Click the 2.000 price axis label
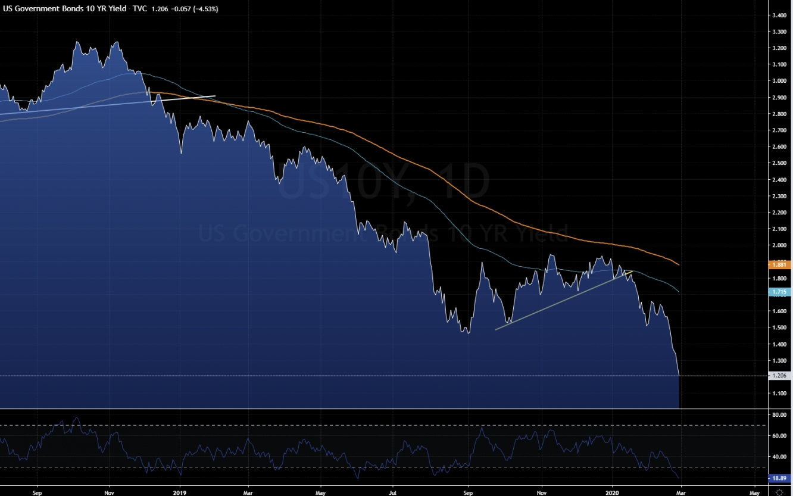 779,245
